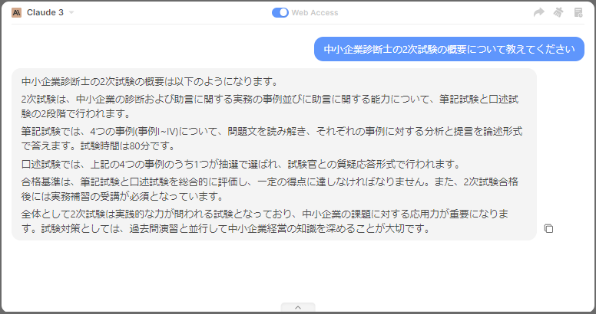This screenshot has height=314, width=596.
Task: Click the Claude logo icon in header
Action: point(16,12)
